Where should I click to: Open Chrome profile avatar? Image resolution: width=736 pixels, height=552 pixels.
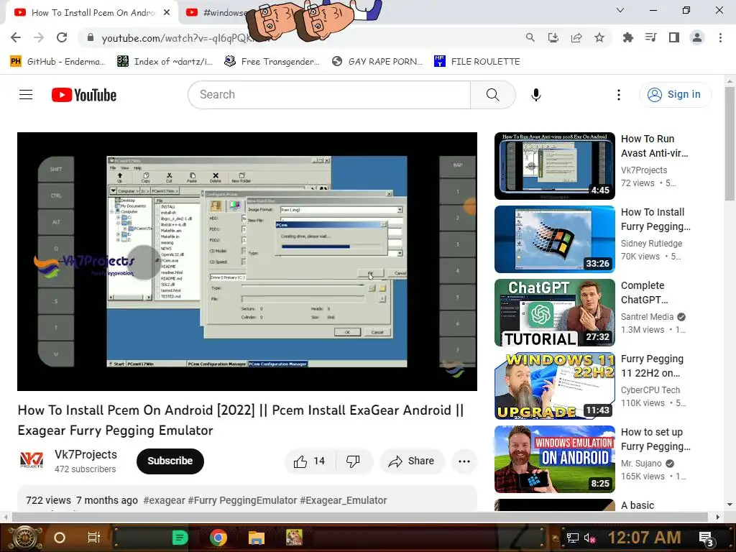click(697, 37)
